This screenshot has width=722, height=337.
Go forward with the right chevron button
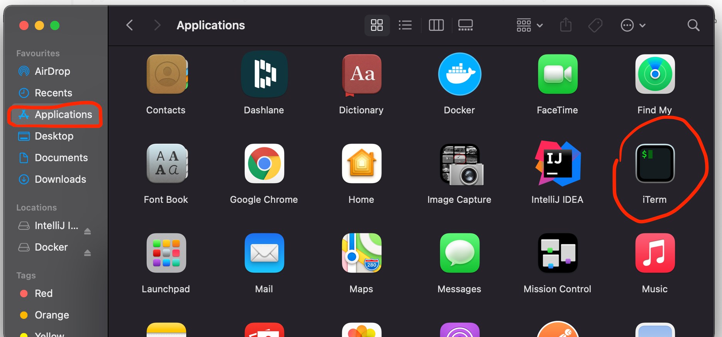tap(157, 25)
